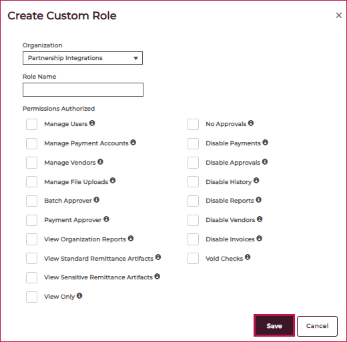Click the View Only info icon
This screenshot has width=347, height=342.
point(79,295)
